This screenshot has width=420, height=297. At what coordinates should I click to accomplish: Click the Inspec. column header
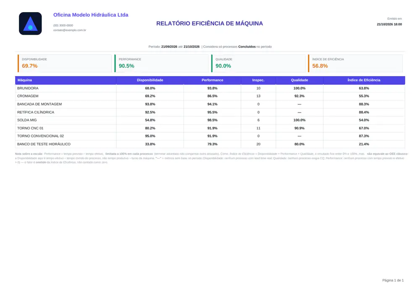coord(258,80)
